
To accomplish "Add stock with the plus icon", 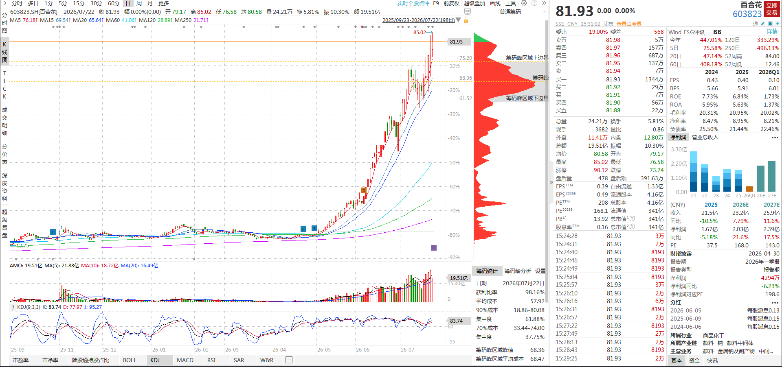I will tap(777, 24).
